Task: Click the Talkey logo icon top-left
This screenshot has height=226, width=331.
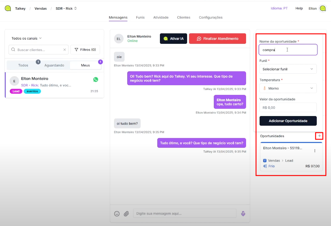Action: coord(8,8)
